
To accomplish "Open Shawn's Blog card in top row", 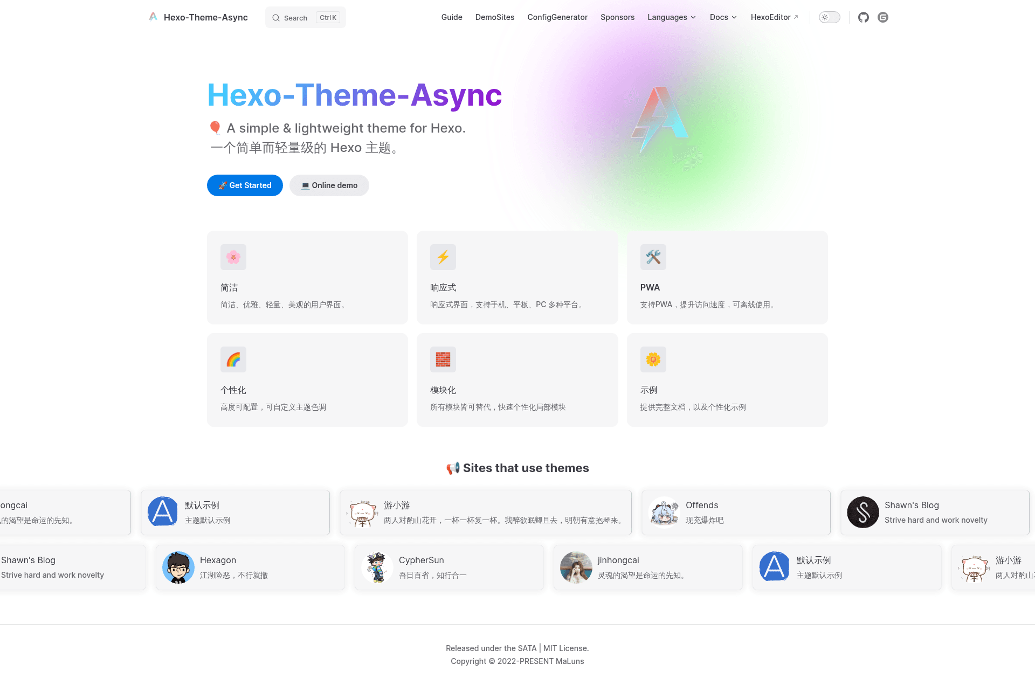I will coord(935,513).
